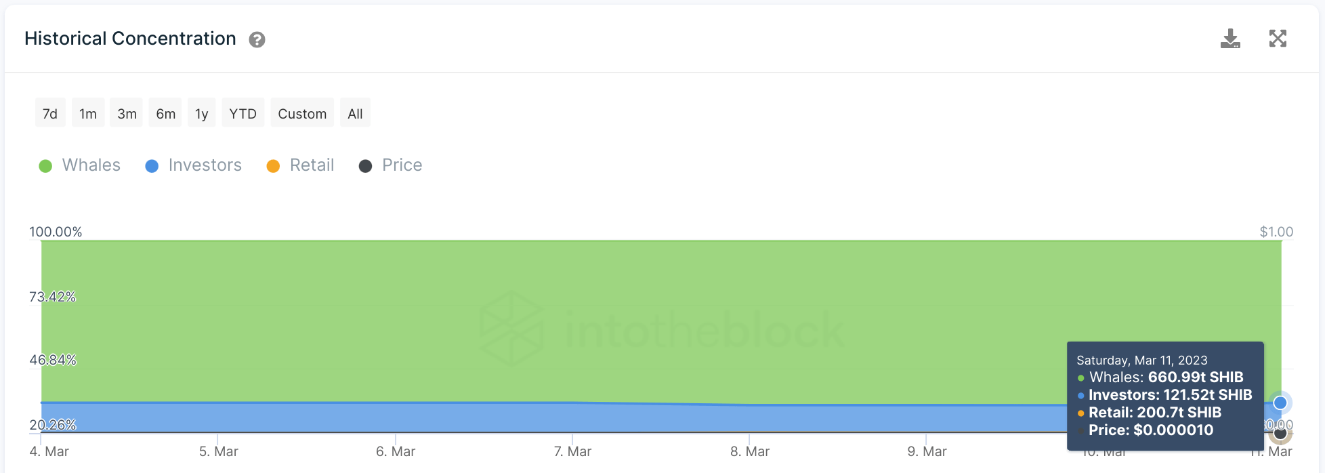Download the Historical Concentration chart
This screenshot has height=473, width=1325.
click(x=1230, y=39)
